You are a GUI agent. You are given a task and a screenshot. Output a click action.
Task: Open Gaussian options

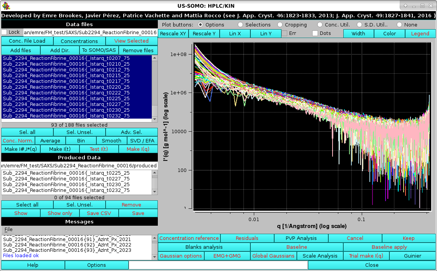point(180,256)
